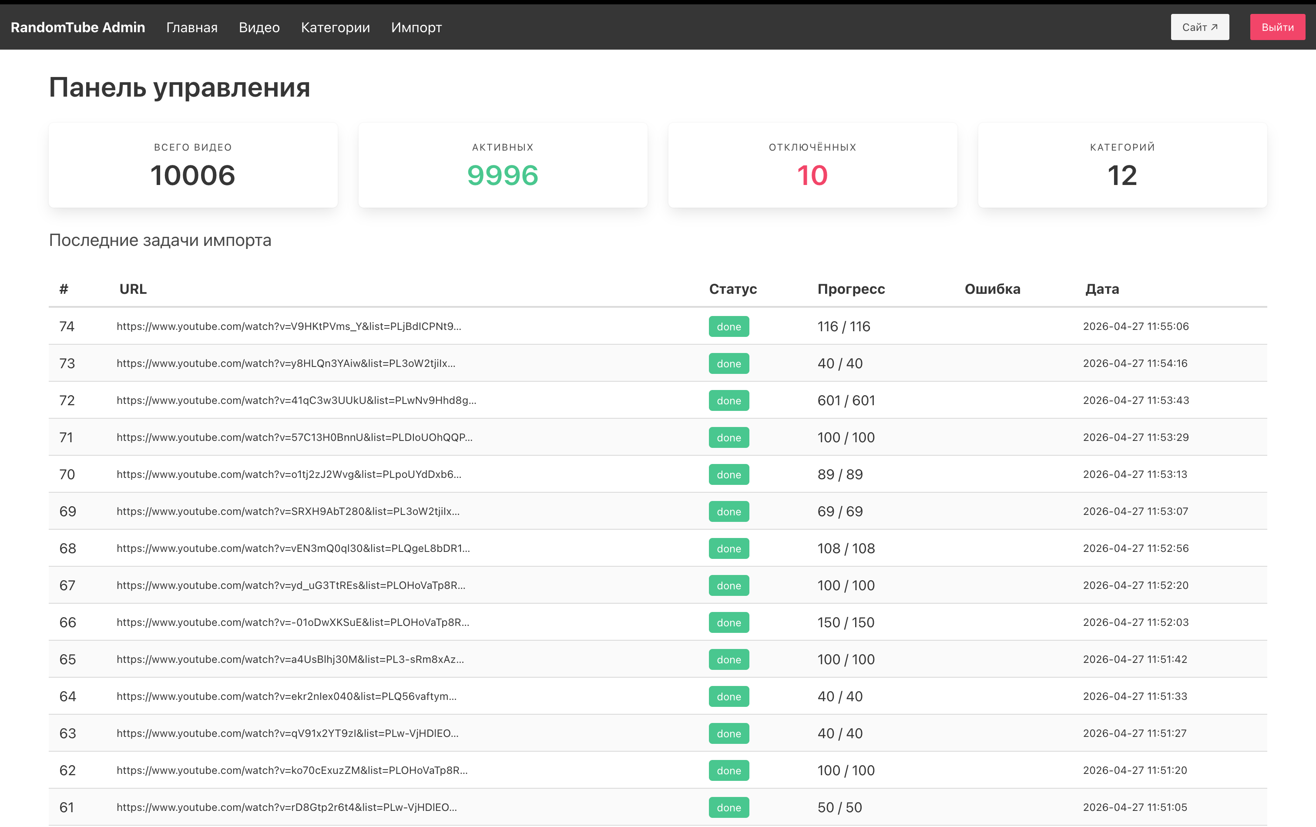The width and height of the screenshot is (1316, 827).
Task: Click the Сайт button with arrow
Action: pyautogui.click(x=1200, y=27)
